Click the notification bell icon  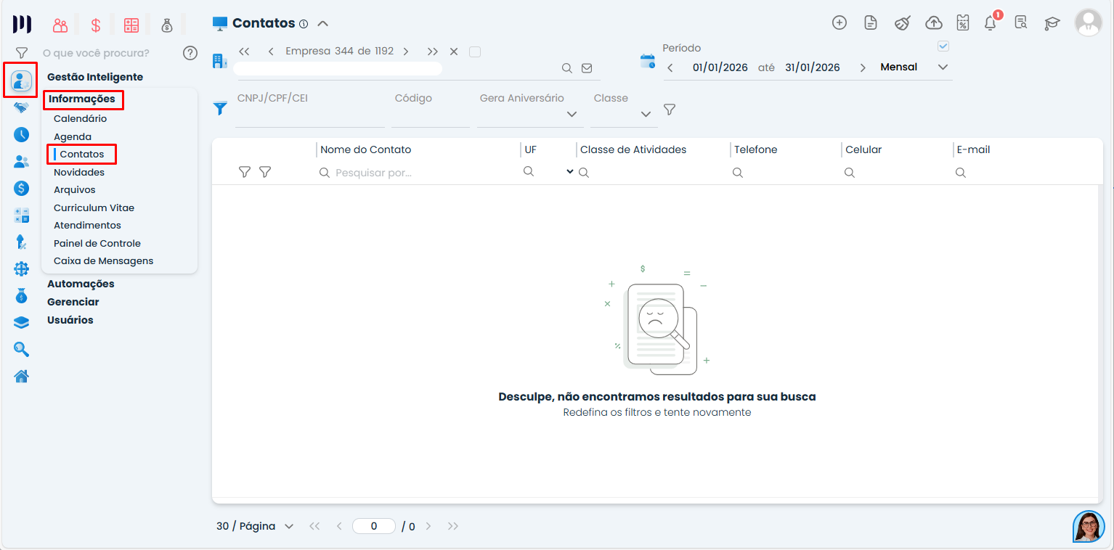(990, 23)
